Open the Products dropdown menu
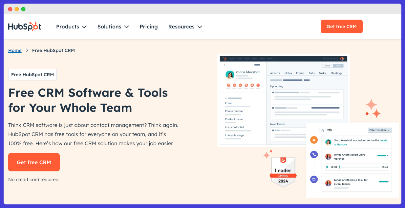The width and height of the screenshot is (405, 208). (71, 27)
